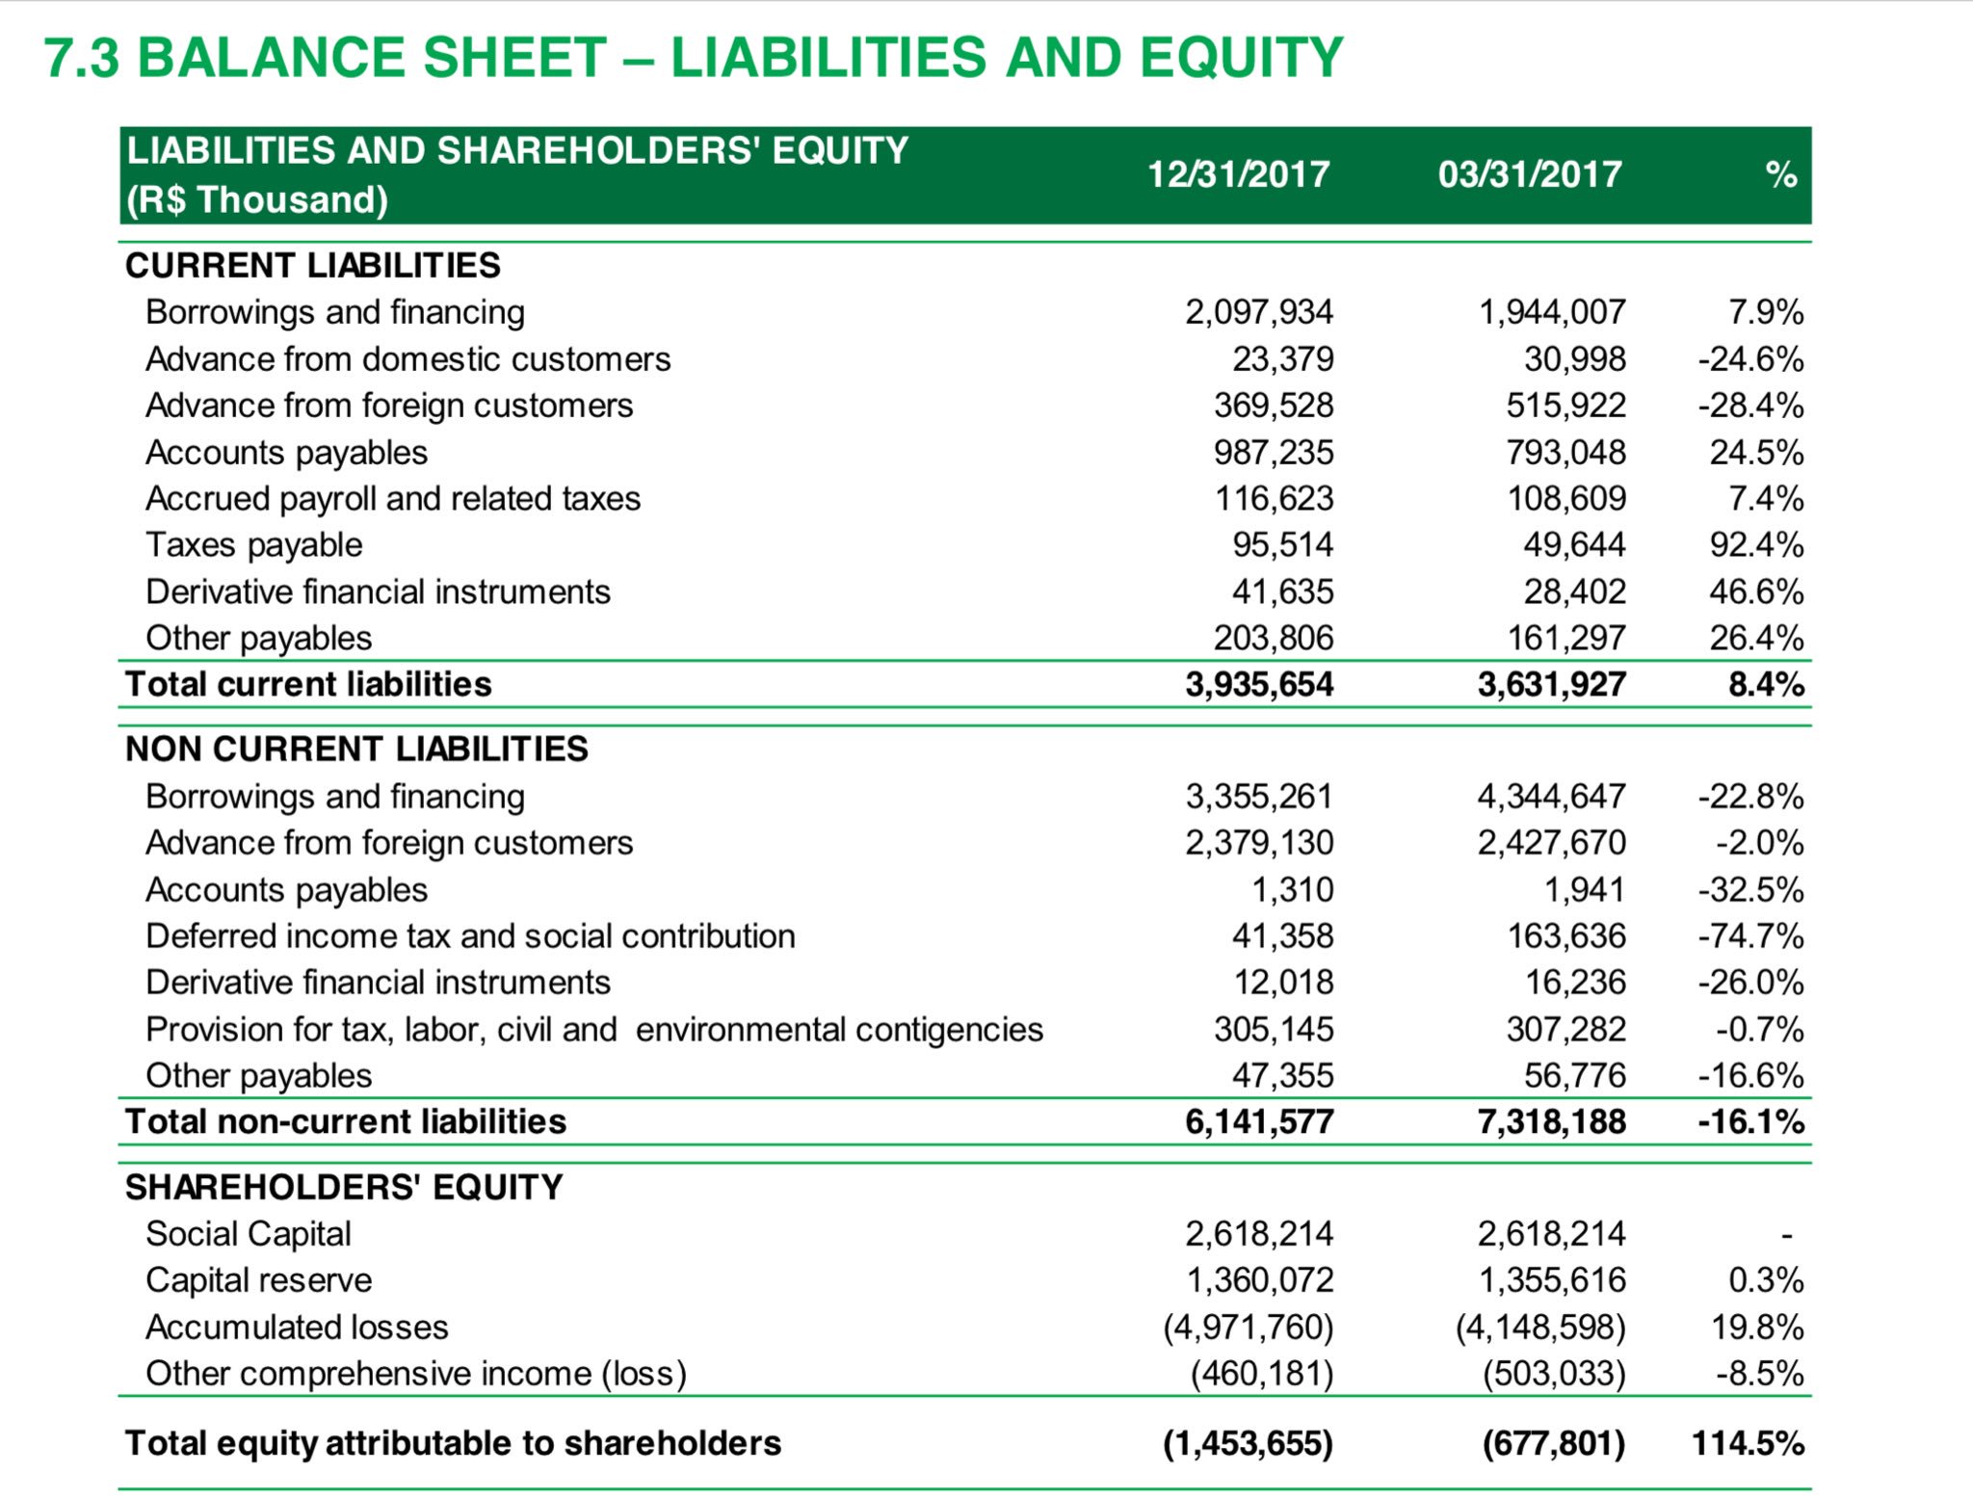Click the "CURRENT LIABILITIES" section heading
The height and width of the screenshot is (1498, 1973).
click(312, 266)
